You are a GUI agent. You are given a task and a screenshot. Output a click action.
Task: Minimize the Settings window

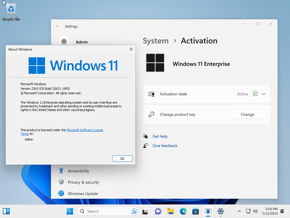(x=245, y=24)
